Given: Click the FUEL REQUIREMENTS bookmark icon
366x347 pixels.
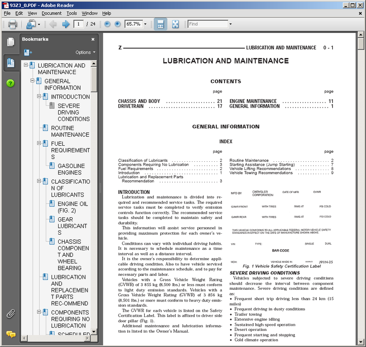Looking at the screenshot, I should point(46,144).
